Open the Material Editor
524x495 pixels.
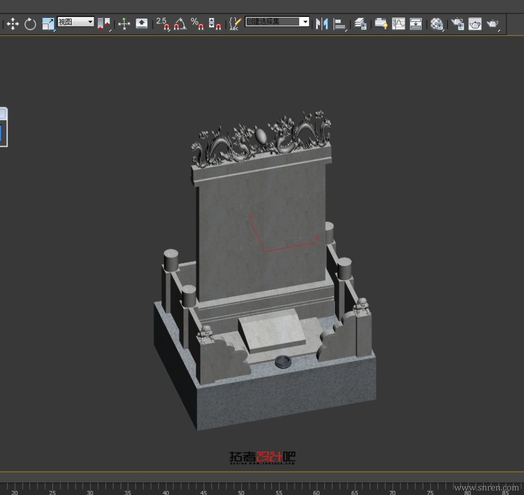tap(437, 24)
